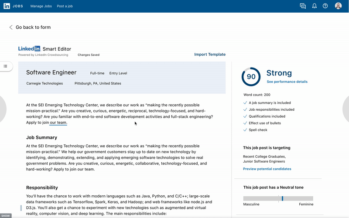
Task: Open the notifications bell
Action: pyautogui.click(x=314, y=6)
